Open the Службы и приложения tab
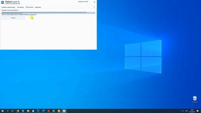The height and width of the screenshot is (113, 201). coord(8,7)
